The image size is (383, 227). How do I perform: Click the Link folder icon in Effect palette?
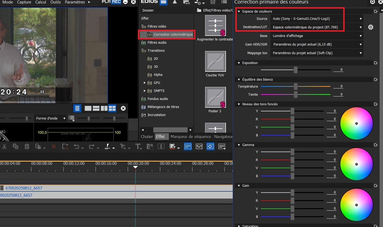186,2
